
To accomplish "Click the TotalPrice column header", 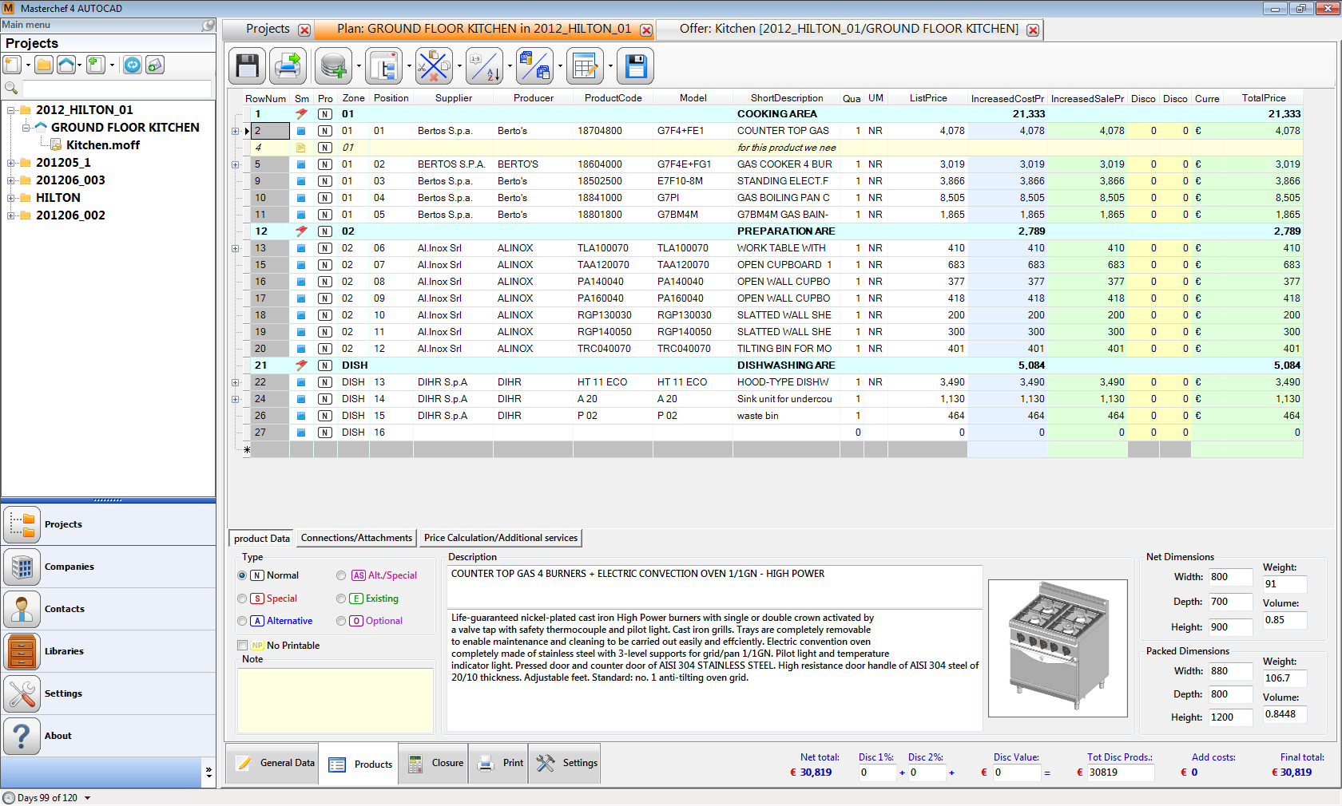I will point(1263,98).
